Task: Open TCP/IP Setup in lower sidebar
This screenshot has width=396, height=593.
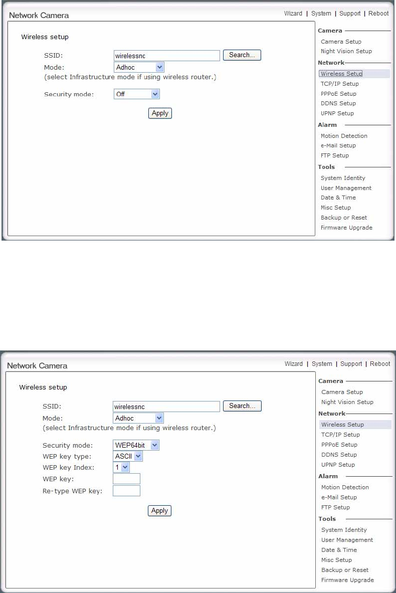Action: [340, 435]
